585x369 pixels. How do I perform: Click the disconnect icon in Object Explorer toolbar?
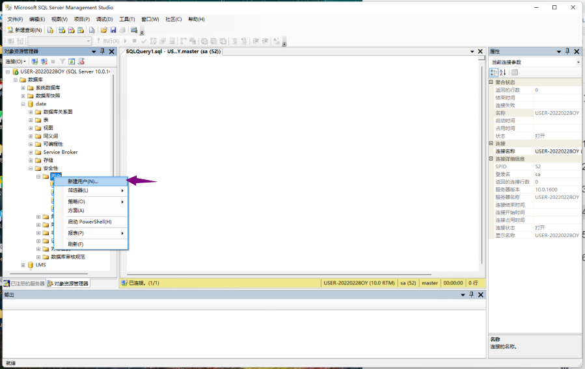[x=44, y=62]
